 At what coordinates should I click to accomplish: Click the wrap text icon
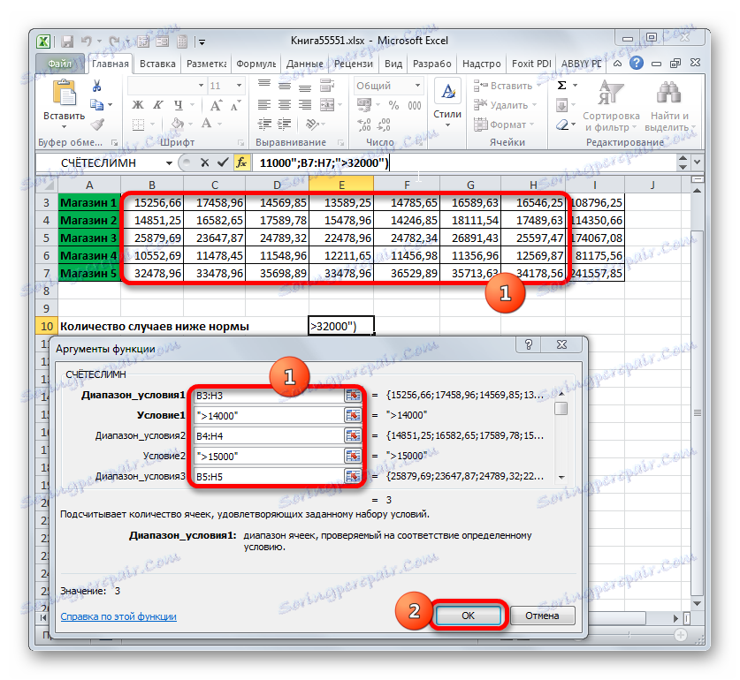[x=326, y=86]
